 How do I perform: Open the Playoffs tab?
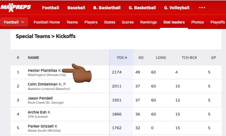click(x=217, y=22)
